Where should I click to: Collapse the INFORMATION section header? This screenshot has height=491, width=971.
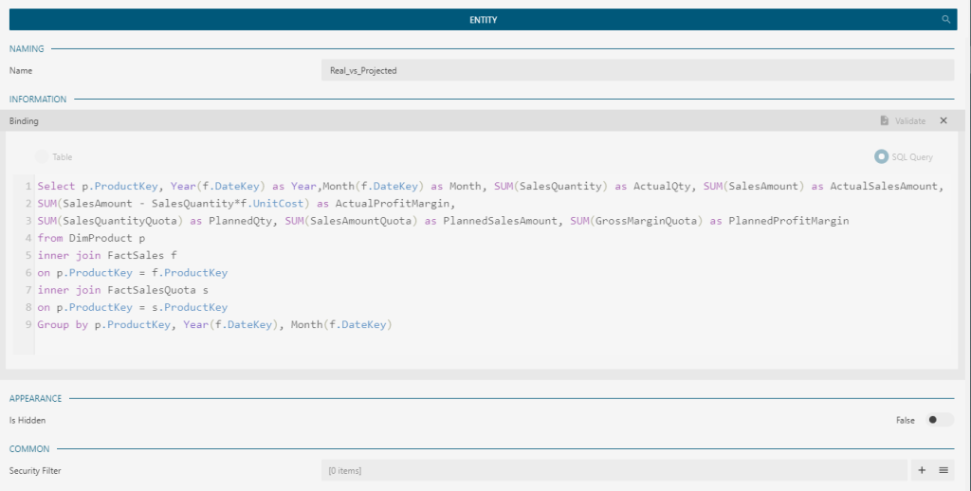tap(38, 100)
